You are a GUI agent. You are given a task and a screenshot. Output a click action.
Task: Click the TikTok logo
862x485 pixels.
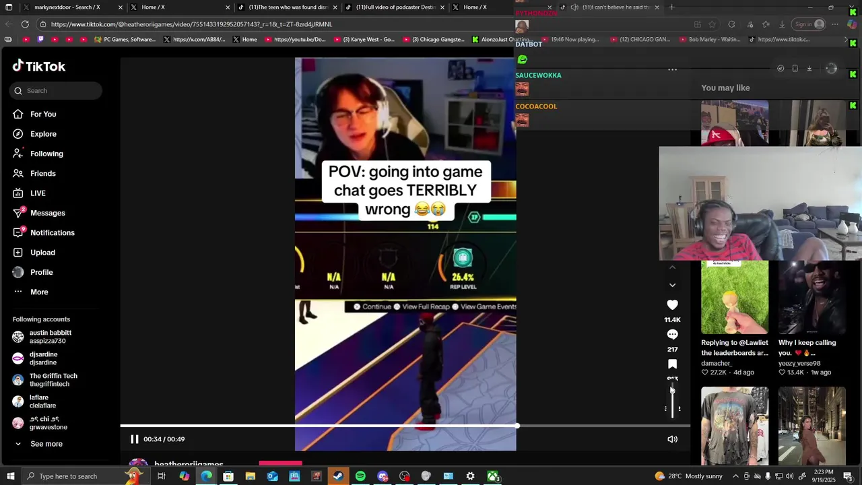(x=39, y=66)
